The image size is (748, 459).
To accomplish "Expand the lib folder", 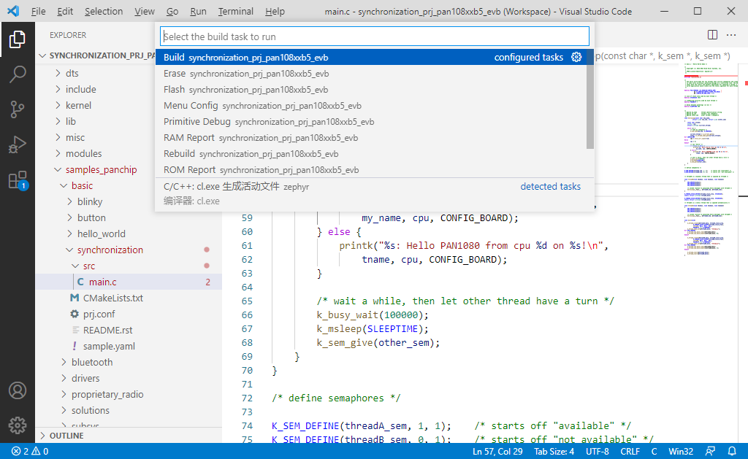I will [58, 121].
